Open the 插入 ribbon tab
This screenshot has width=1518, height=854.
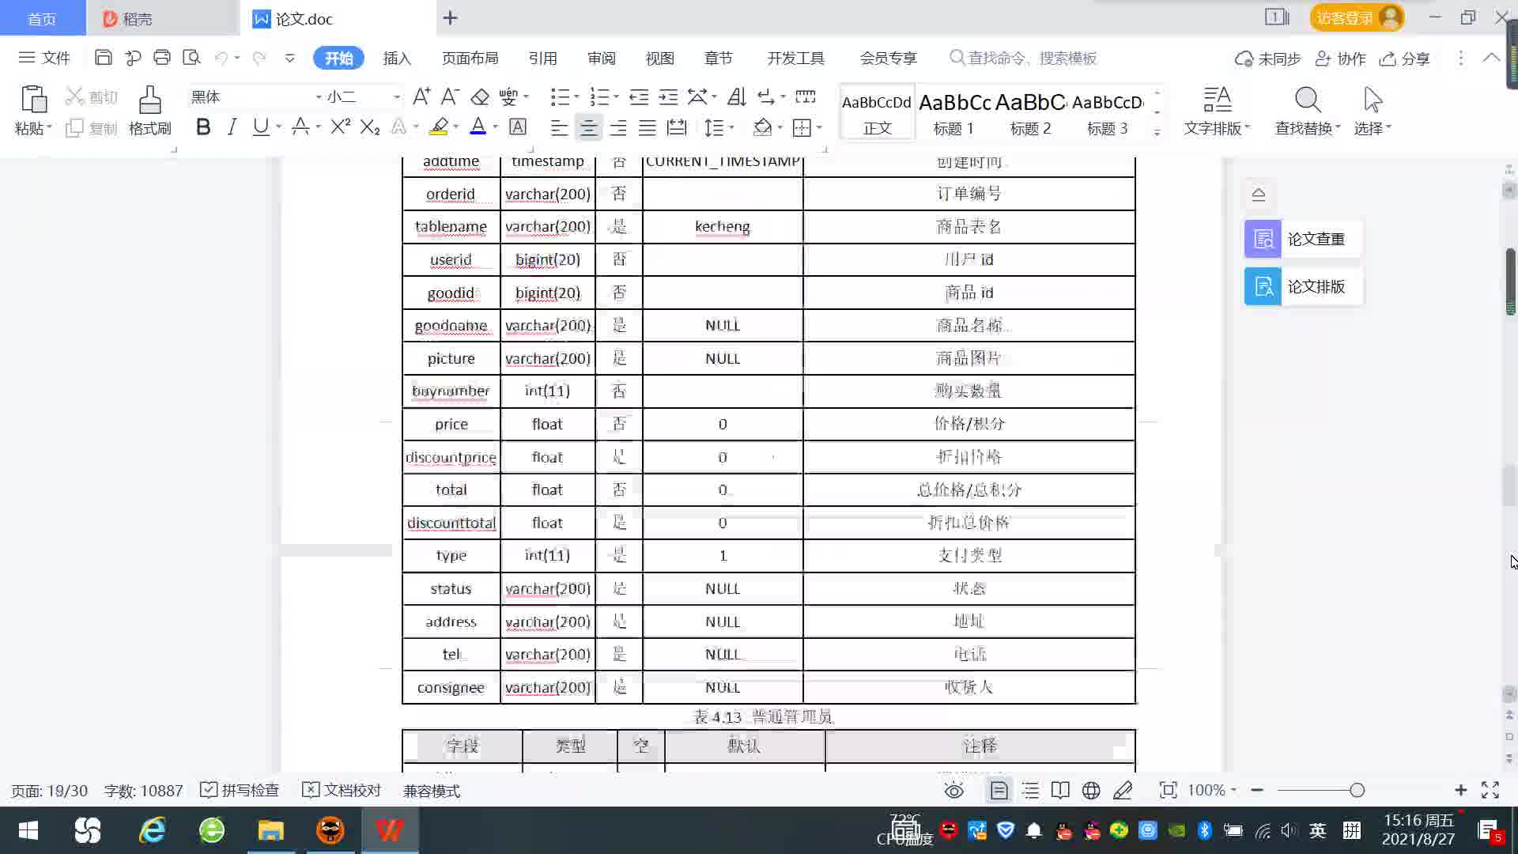pos(397,58)
